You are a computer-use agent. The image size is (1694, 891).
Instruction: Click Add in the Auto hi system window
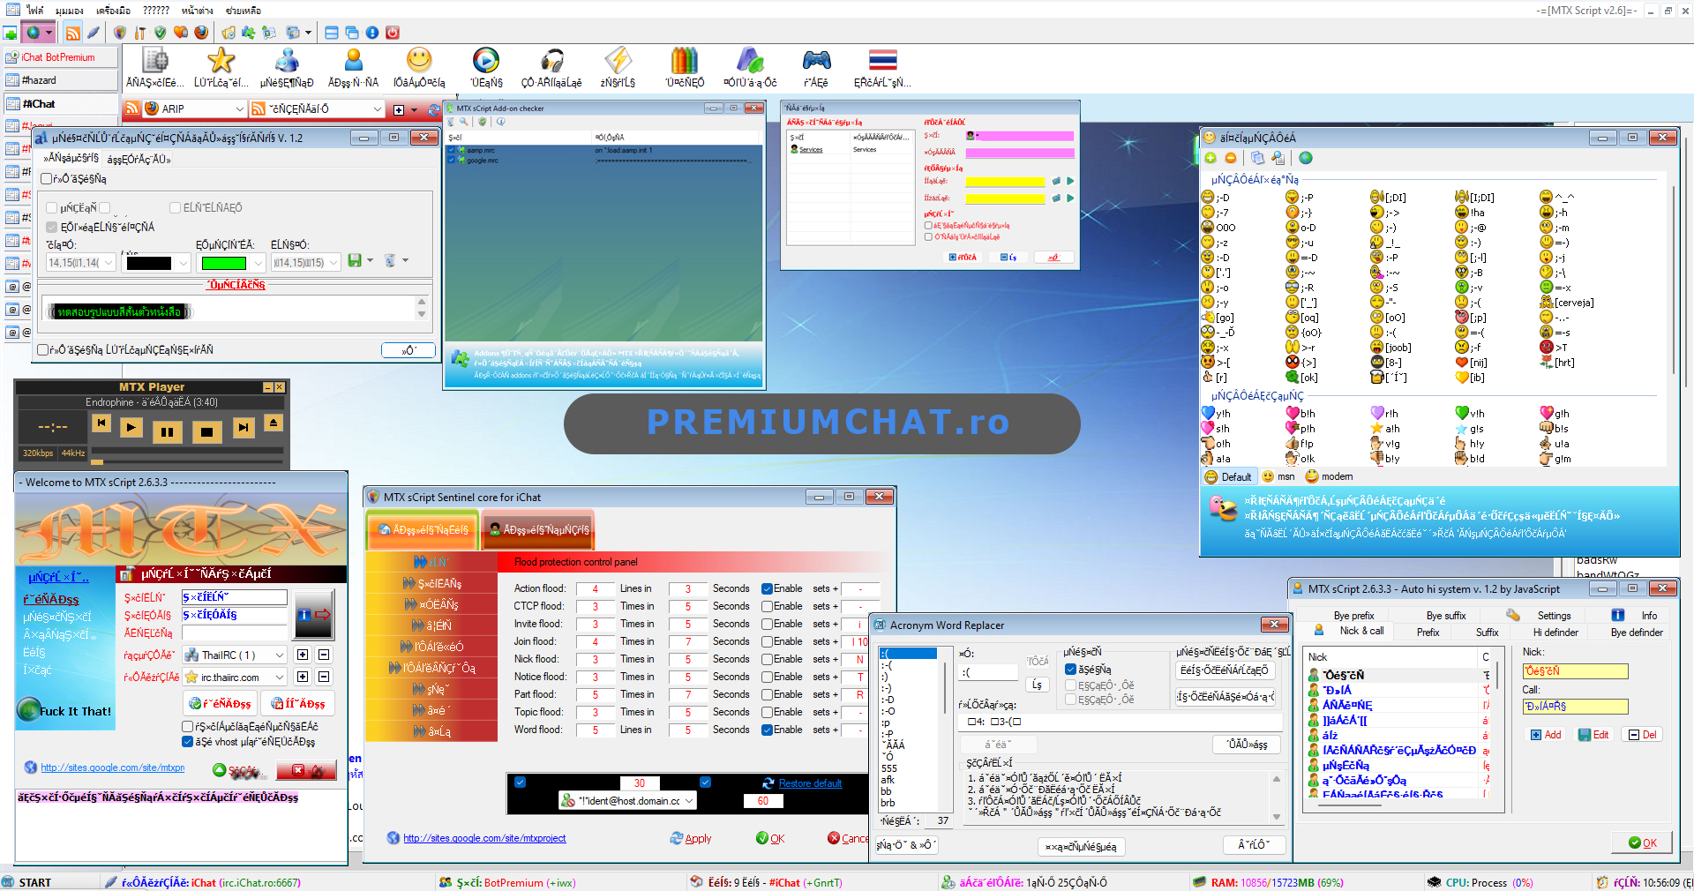[1546, 735]
